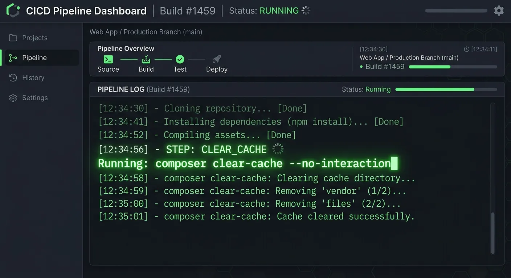Click the top-right header placeholder bar
The width and height of the screenshot is (511, 278).
pyautogui.click(x=456, y=10)
